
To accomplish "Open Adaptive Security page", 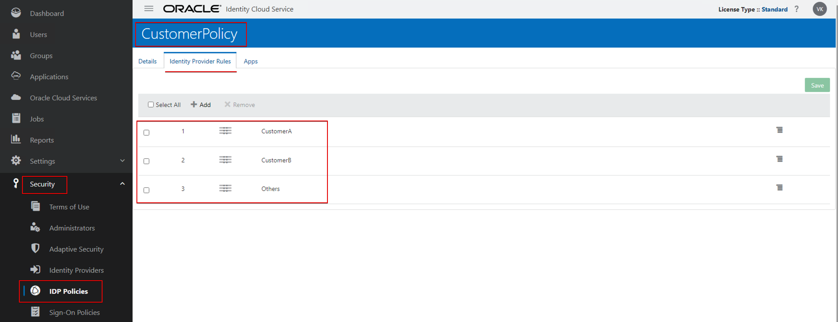I will [77, 249].
